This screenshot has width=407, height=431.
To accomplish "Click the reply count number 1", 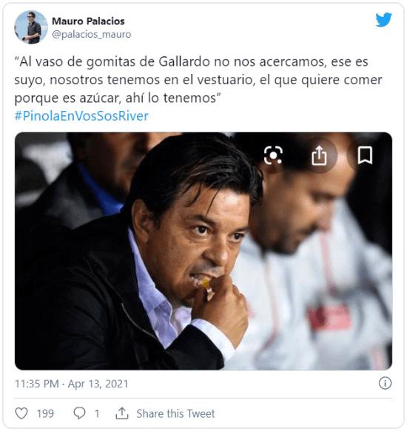I will coord(97,414).
